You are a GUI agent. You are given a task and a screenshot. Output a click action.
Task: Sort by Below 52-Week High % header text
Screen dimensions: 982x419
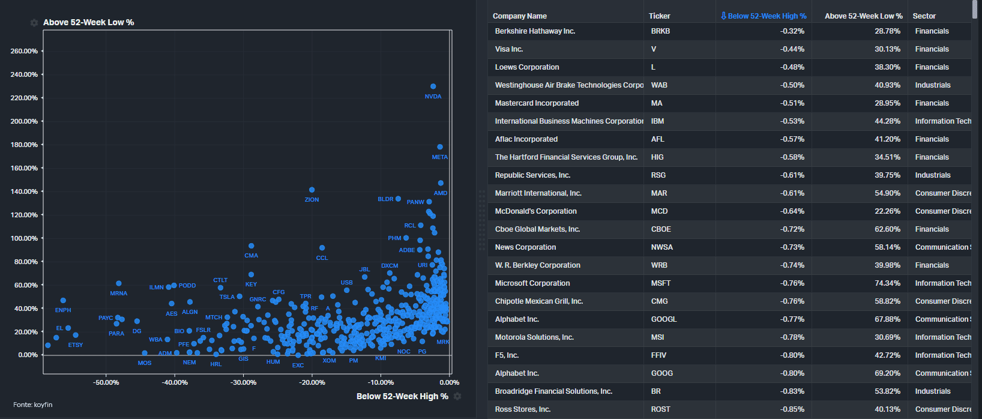point(767,16)
